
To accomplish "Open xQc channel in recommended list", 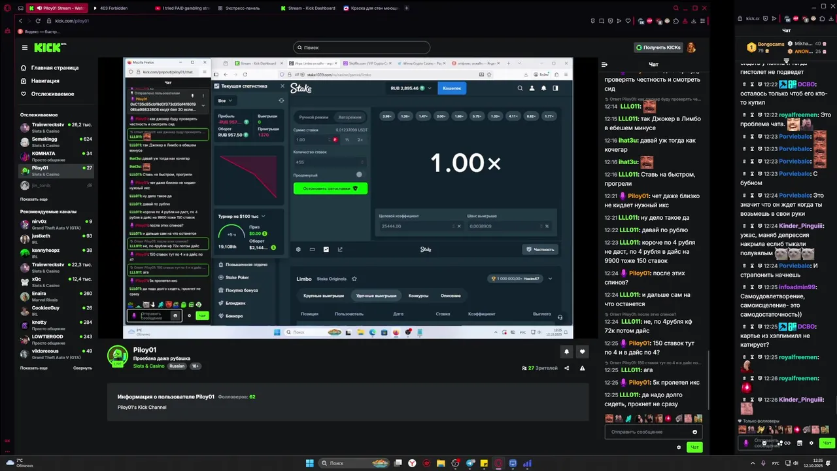I will coord(56,281).
